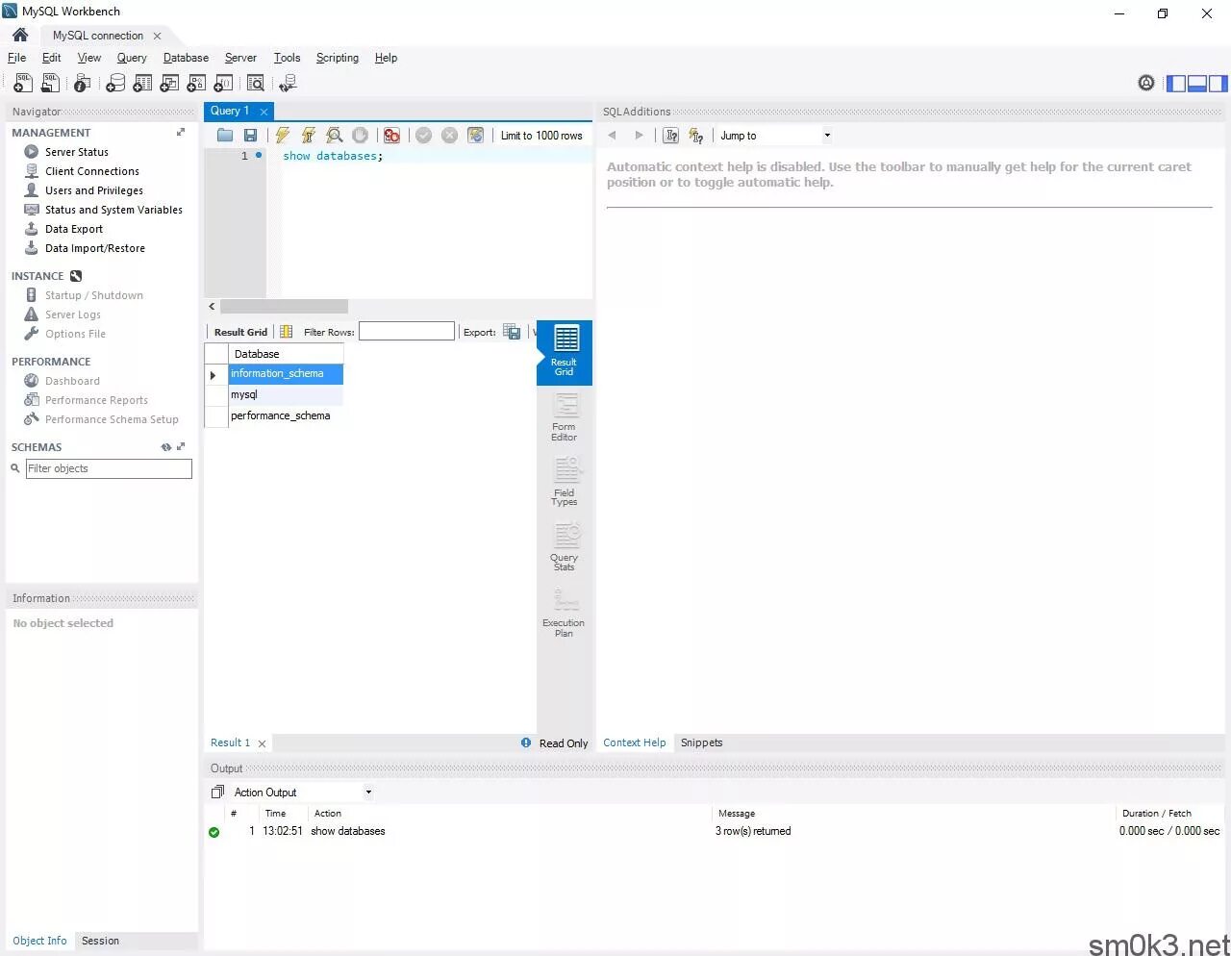Close the Result 1 tab
Screen dimensions: 1231x956
(262, 743)
